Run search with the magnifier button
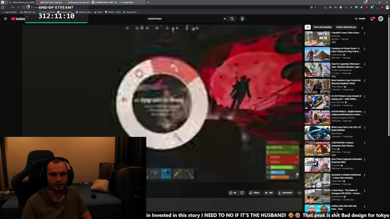This screenshot has height=219, width=390. (x=232, y=19)
